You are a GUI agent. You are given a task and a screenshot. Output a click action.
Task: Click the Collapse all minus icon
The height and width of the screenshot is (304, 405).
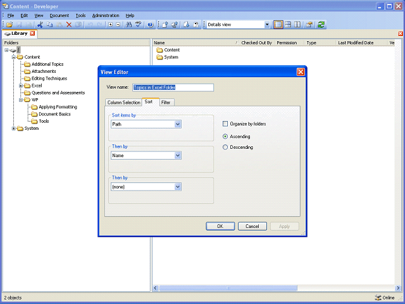[118, 25]
